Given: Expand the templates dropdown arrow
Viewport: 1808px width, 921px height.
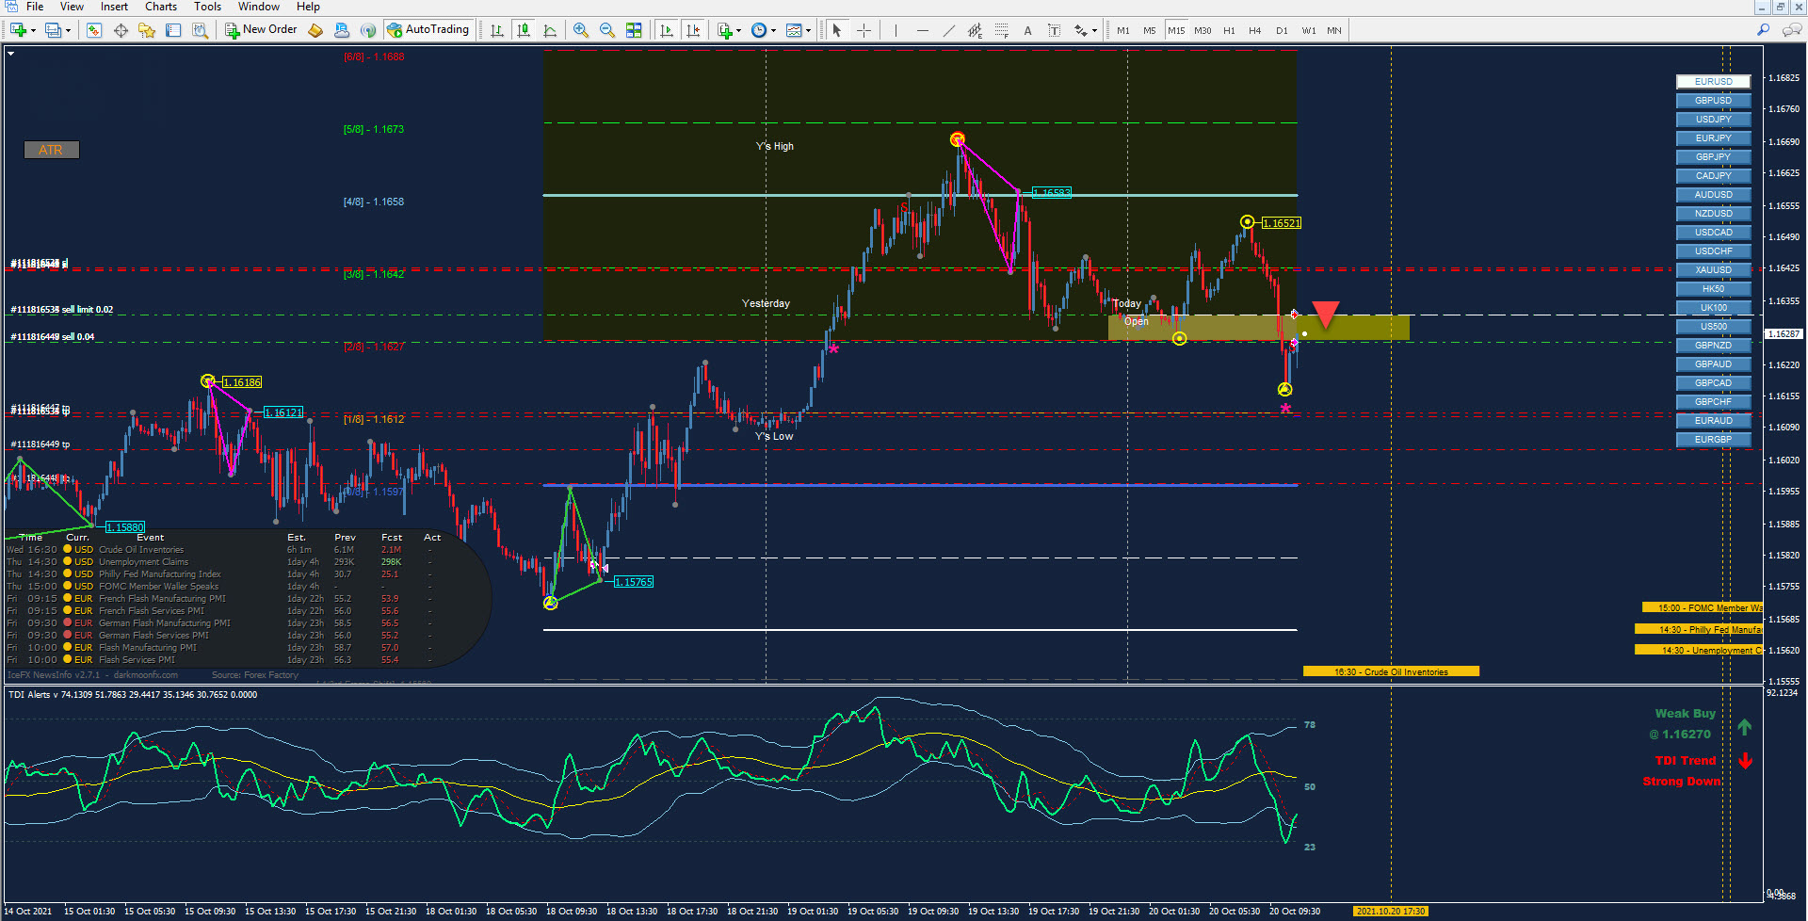Looking at the screenshot, I should click(x=808, y=30).
